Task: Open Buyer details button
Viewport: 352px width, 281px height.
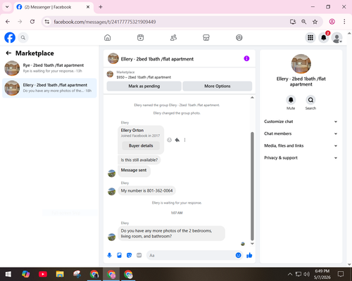Action: [x=141, y=145]
